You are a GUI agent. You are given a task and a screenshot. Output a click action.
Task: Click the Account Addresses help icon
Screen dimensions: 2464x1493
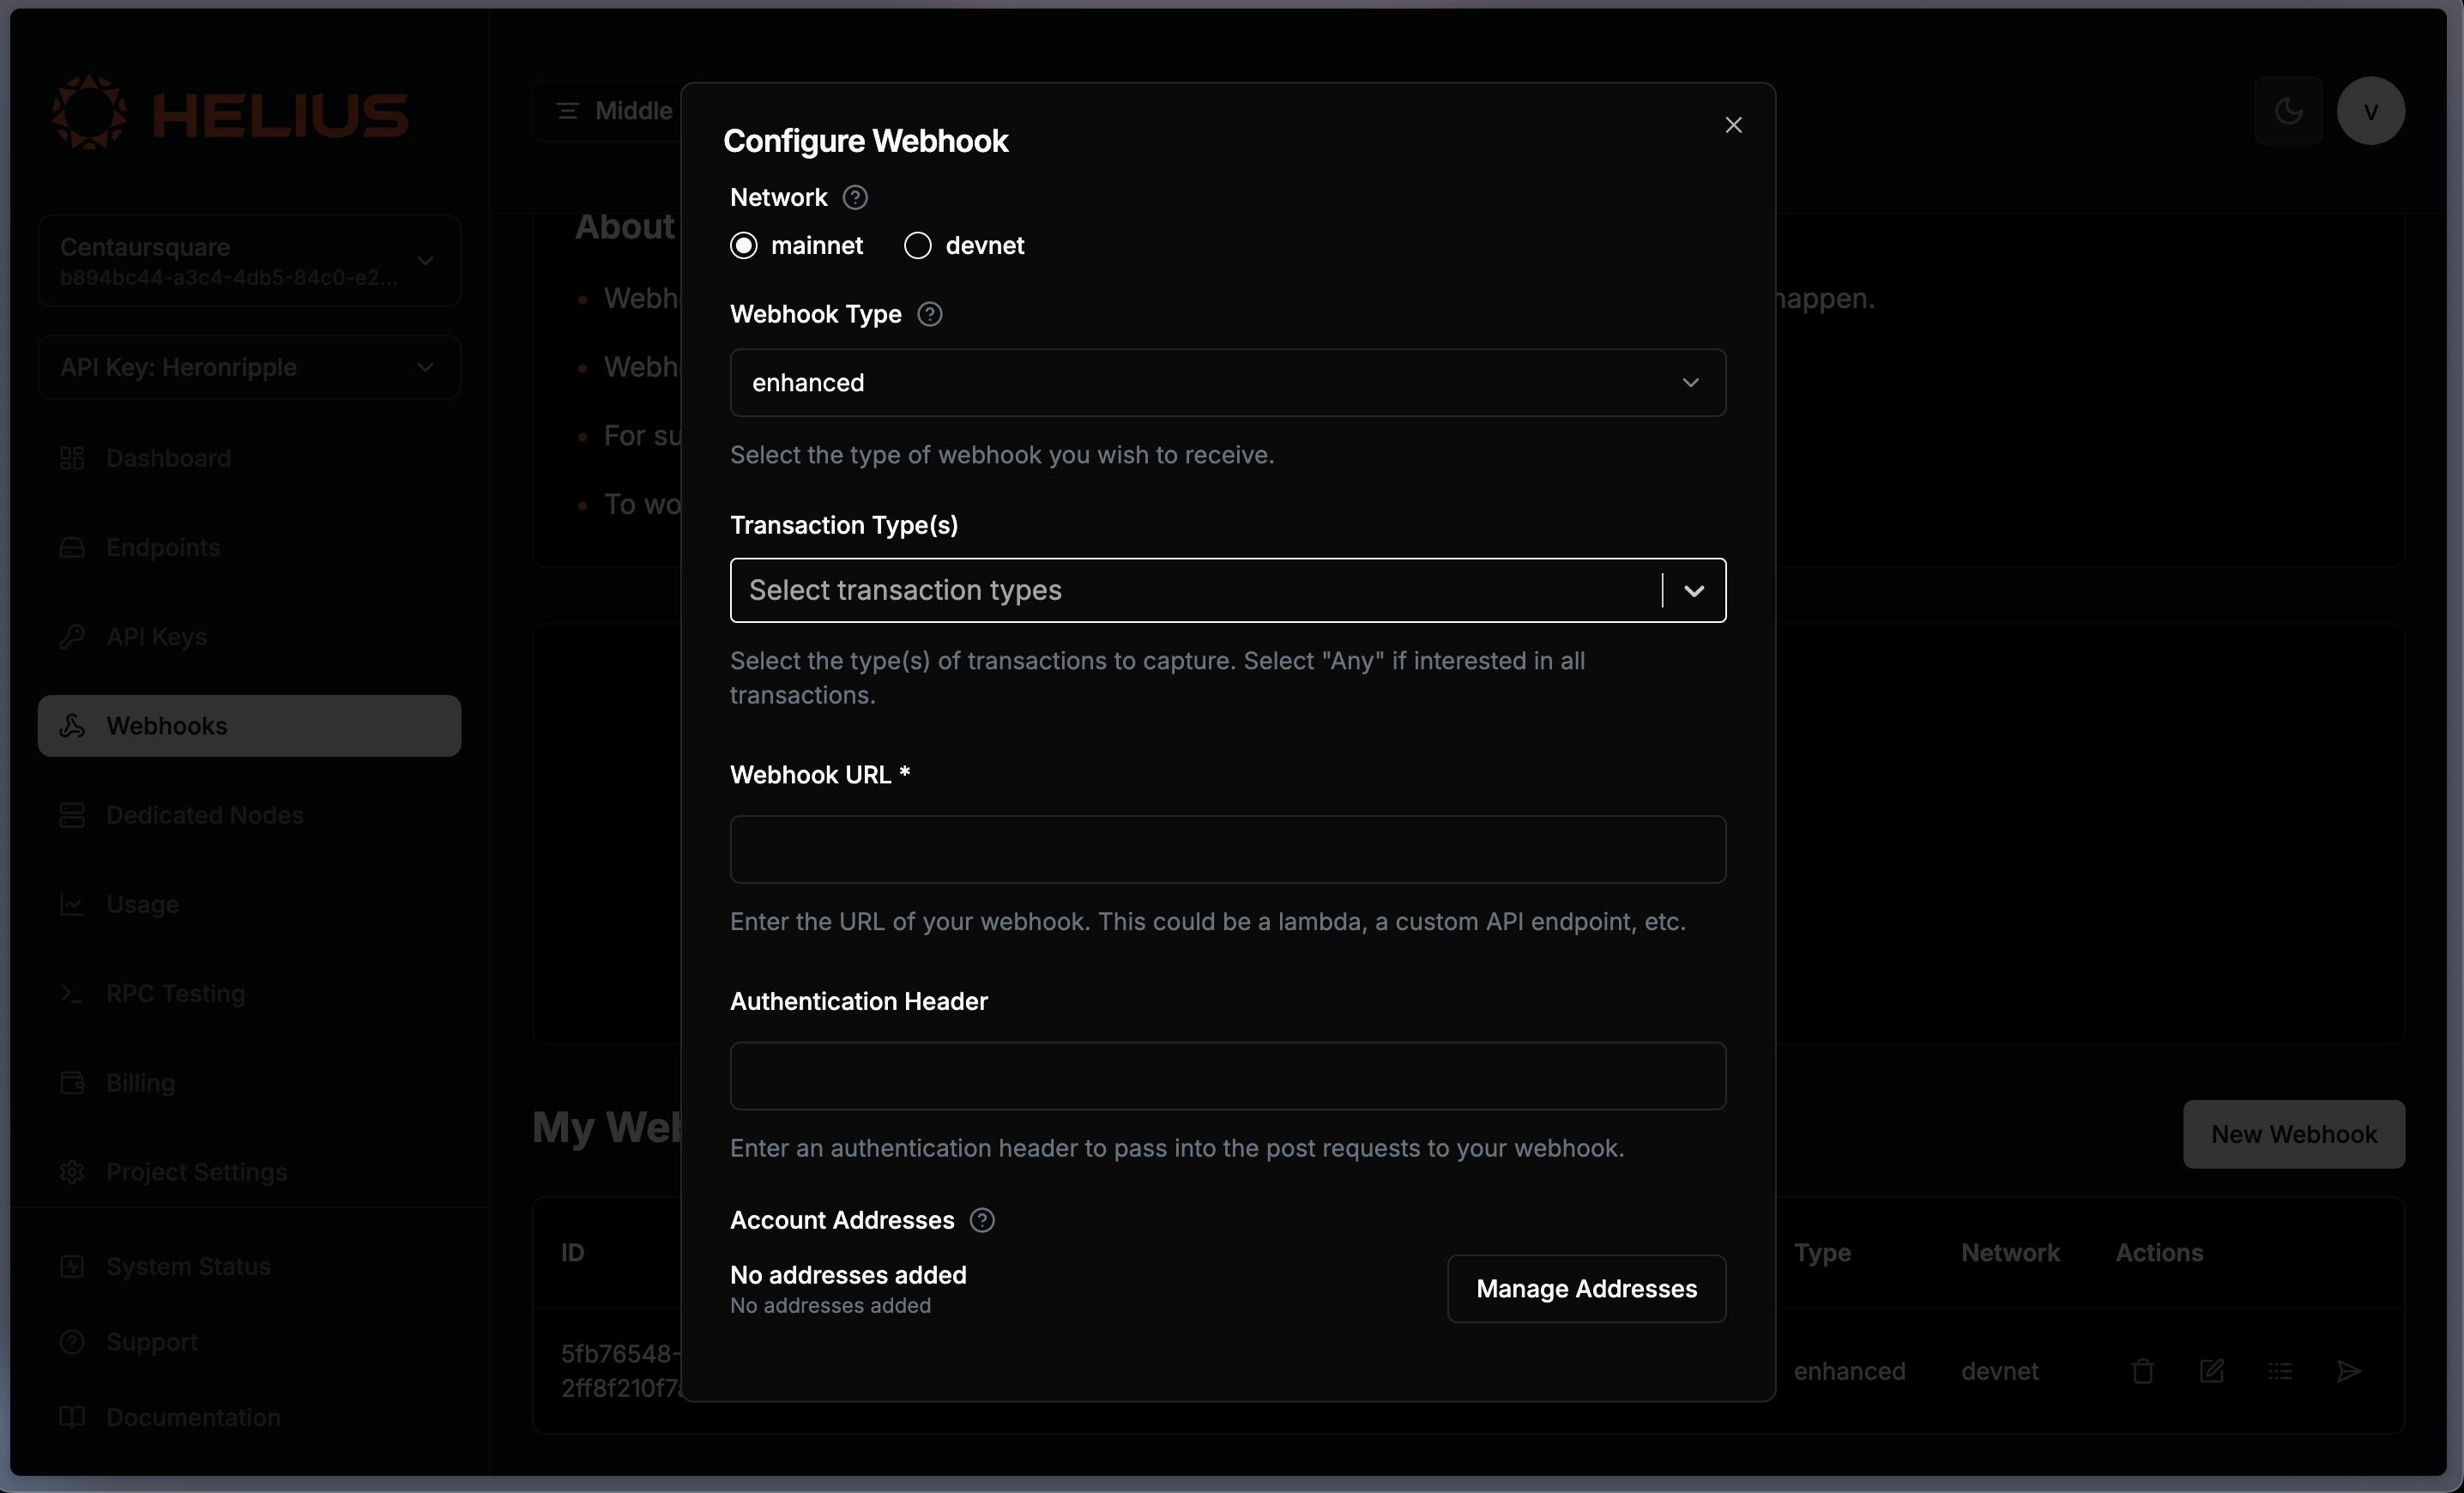[982, 1220]
